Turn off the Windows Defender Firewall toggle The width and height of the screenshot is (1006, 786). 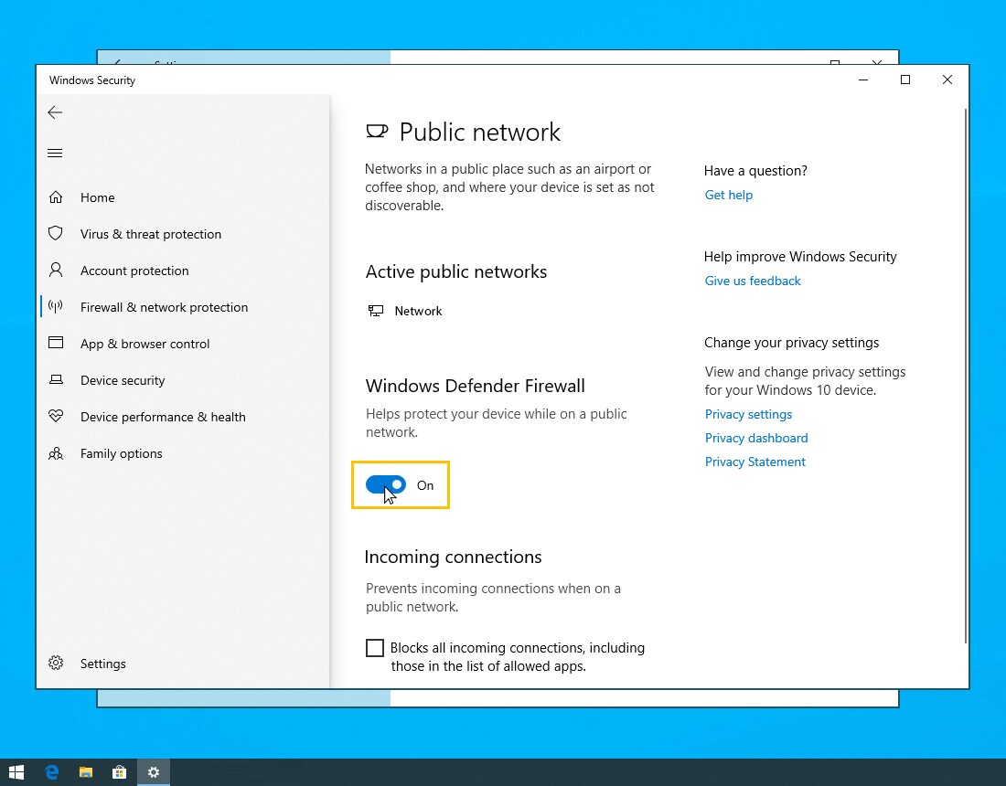(386, 484)
